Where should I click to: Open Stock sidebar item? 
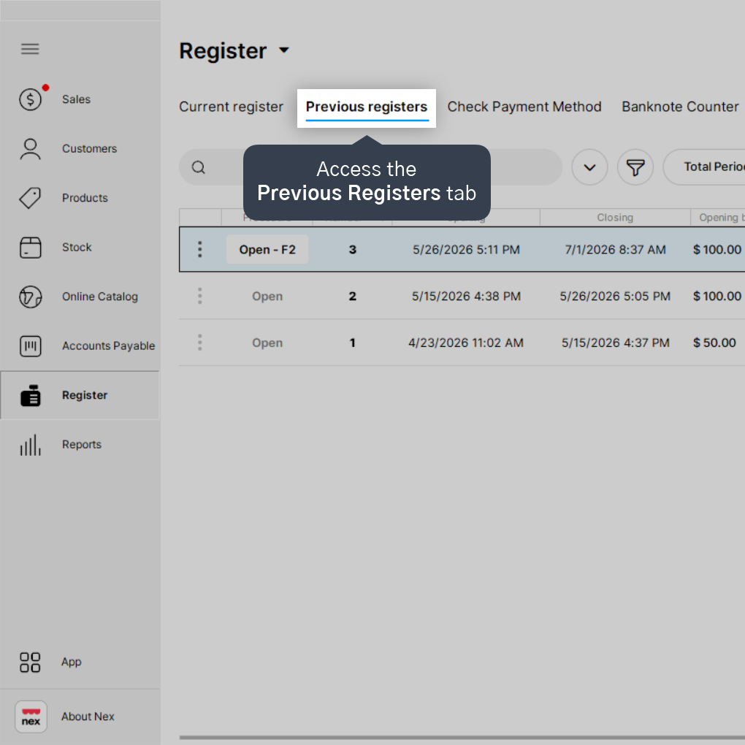coord(77,248)
